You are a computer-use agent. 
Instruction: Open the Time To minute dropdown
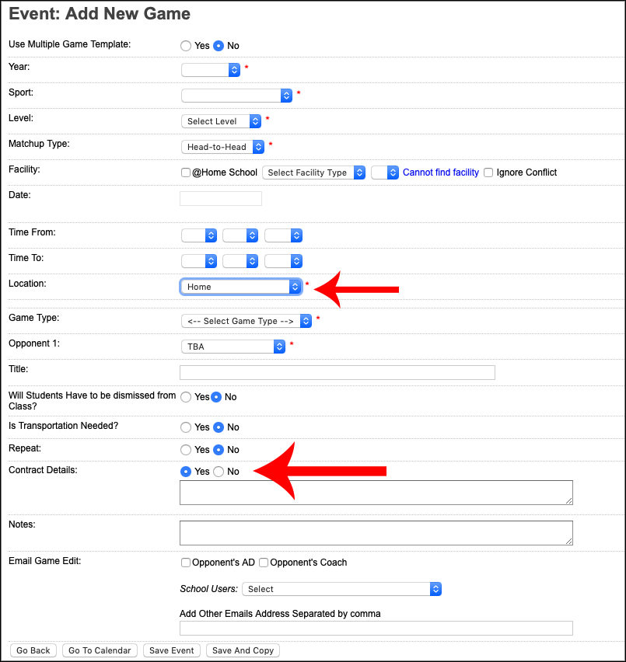pyautogui.click(x=240, y=261)
